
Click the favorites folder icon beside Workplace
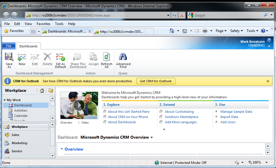pos(51,91)
